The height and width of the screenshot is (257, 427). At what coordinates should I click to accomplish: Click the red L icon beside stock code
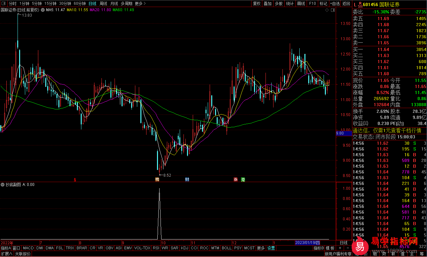355,4
